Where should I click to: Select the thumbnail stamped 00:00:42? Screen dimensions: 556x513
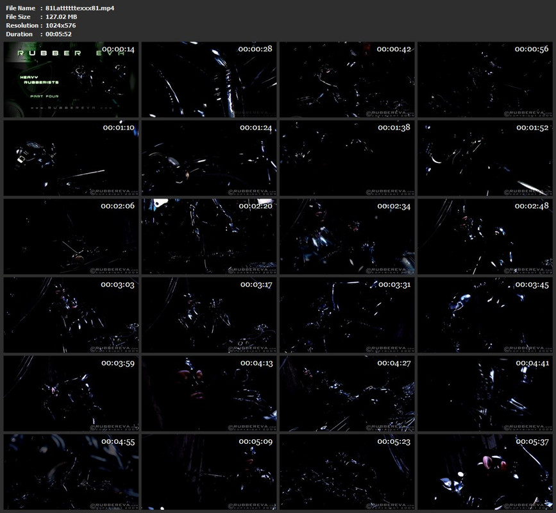pos(347,80)
